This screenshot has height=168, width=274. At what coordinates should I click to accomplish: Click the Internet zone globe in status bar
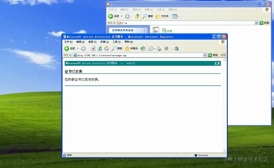[196, 155]
